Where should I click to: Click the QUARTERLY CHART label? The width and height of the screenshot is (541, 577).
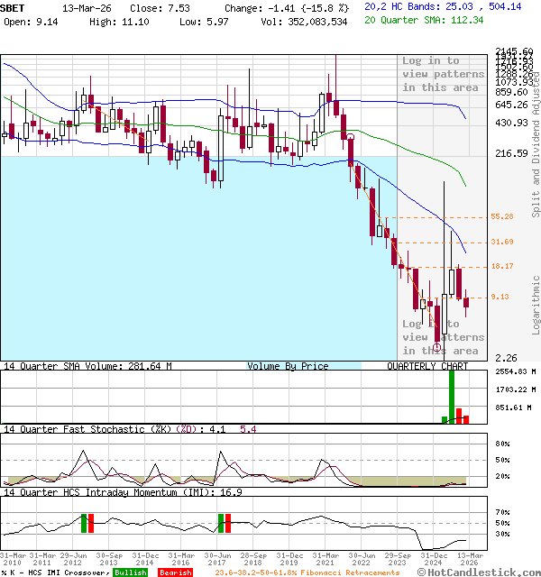(427, 367)
